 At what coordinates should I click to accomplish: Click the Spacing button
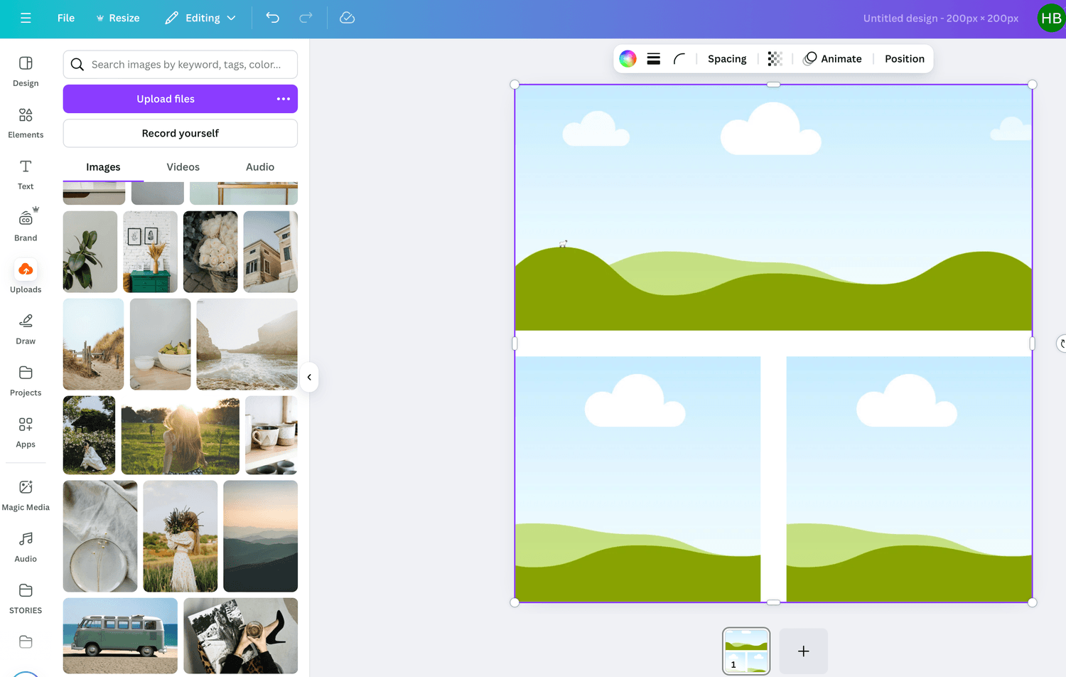click(727, 59)
